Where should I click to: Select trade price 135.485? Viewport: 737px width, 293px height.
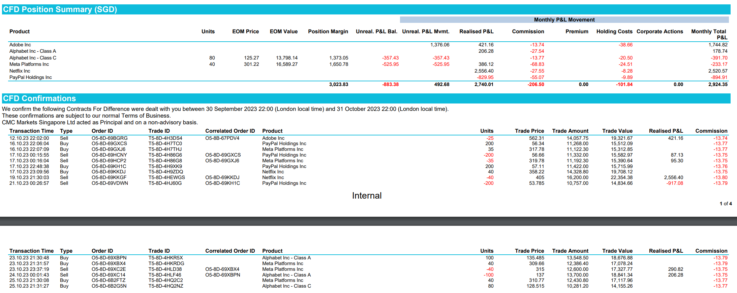pyautogui.click(x=535, y=258)
